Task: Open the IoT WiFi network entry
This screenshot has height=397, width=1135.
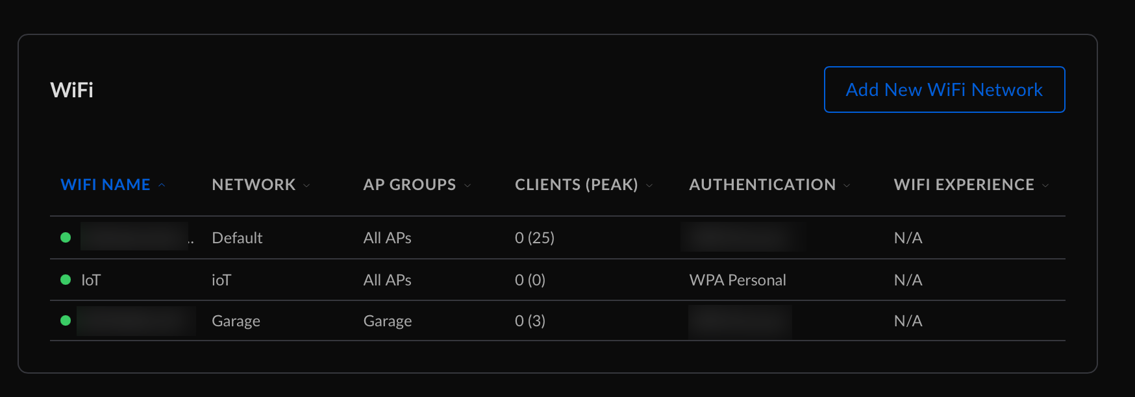Action: pyautogui.click(x=90, y=280)
